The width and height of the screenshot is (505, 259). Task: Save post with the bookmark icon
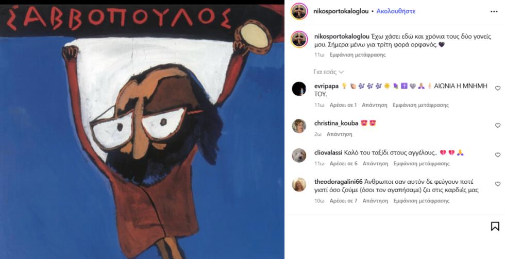(x=495, y=226)
